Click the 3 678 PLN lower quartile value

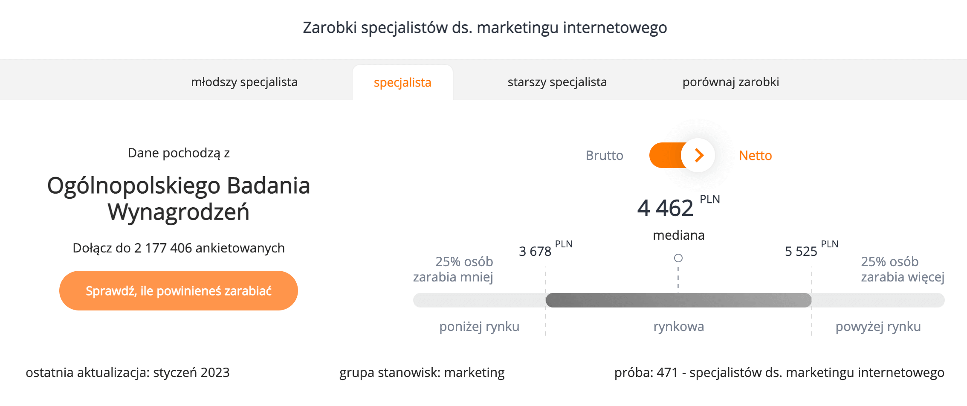tap(535, 251)
